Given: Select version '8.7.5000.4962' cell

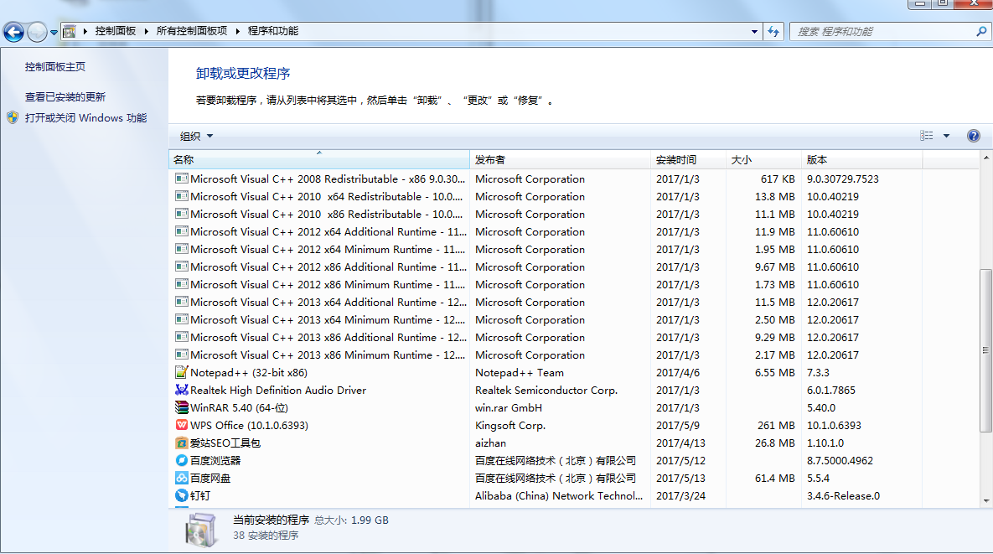Looking at the screenshot, I should 840,461.
